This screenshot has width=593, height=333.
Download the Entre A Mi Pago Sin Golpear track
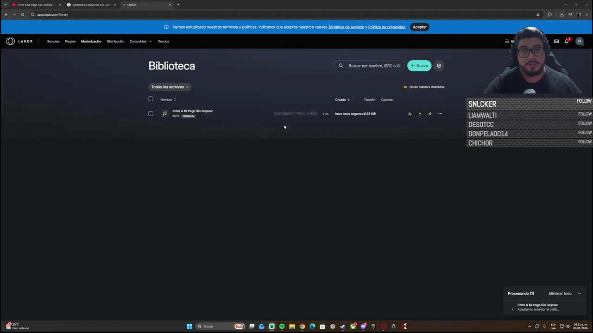click(420, 114)
